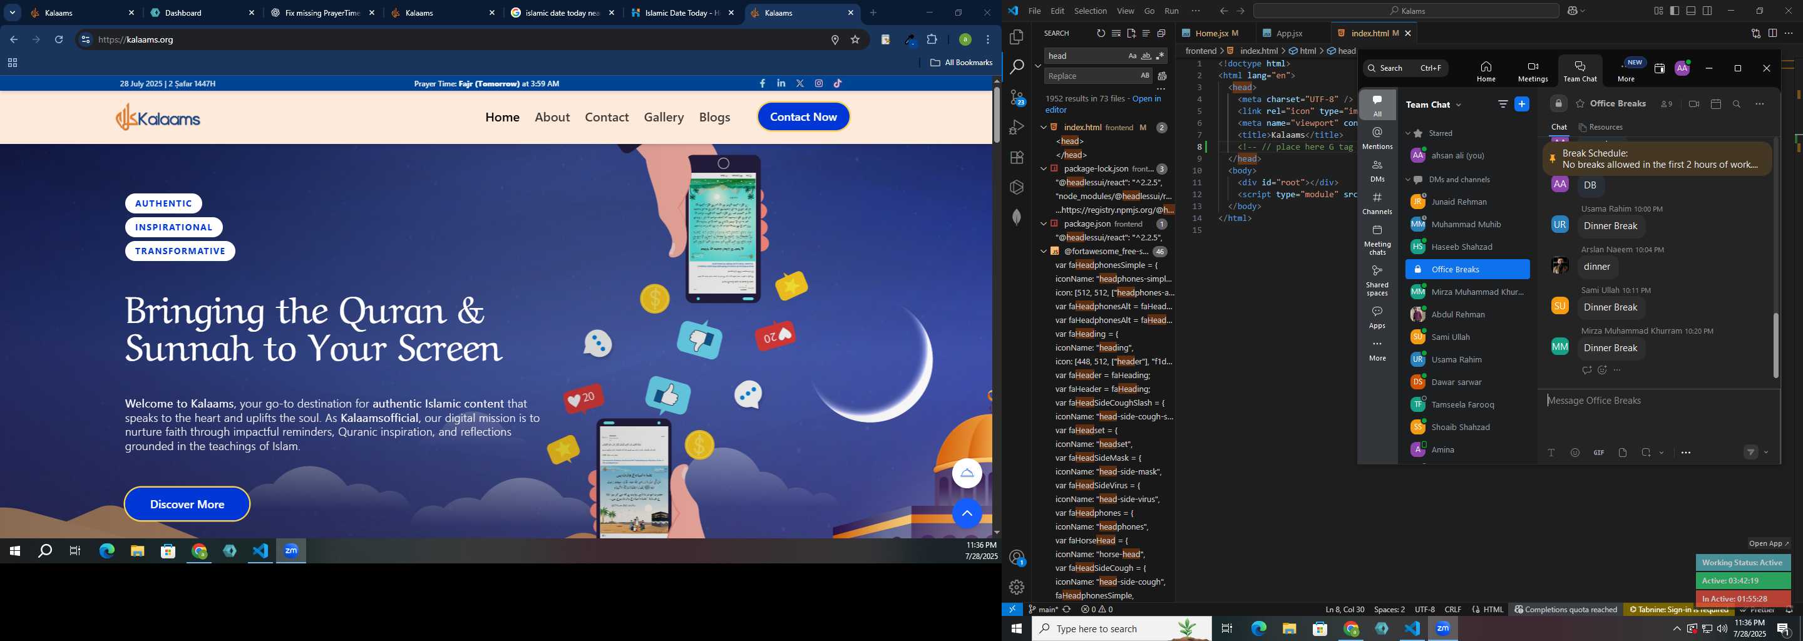1803x641 pixels.
Task: Collapse package.json search results group
Action: pyautogui.click(x=1044, y=224)
